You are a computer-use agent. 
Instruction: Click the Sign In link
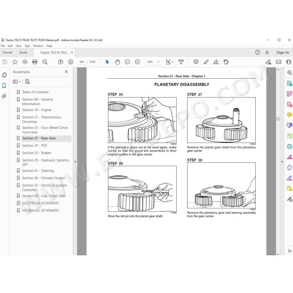pos(283,52)
